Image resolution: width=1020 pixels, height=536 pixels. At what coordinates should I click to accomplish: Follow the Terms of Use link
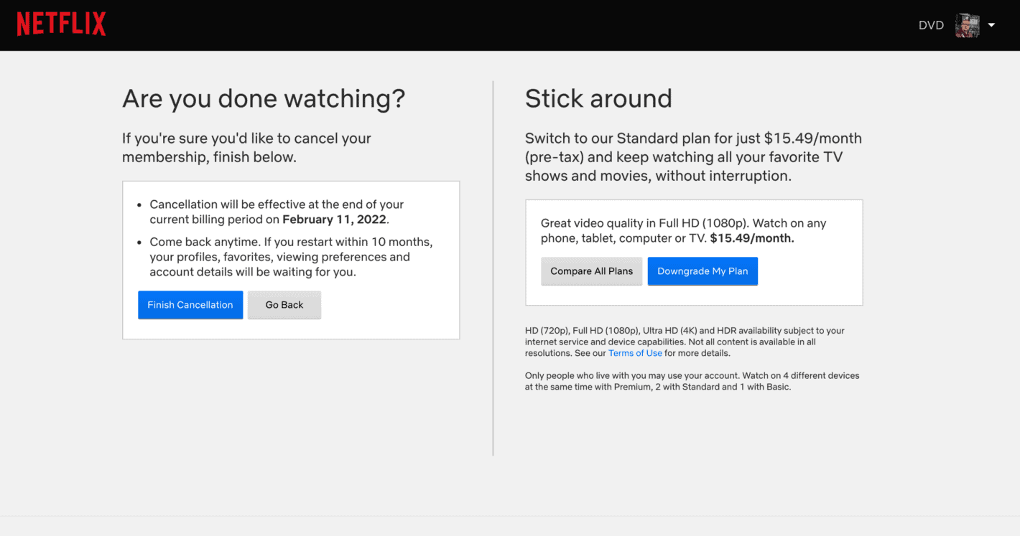[635, 353]
